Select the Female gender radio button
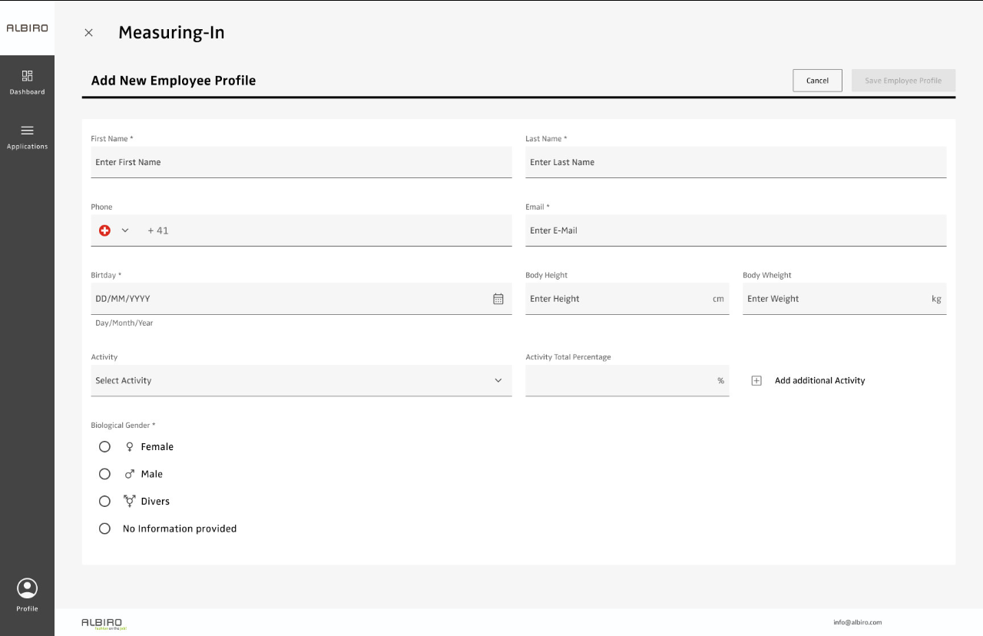This screenshot has width=983, height=636. point(104,447)
